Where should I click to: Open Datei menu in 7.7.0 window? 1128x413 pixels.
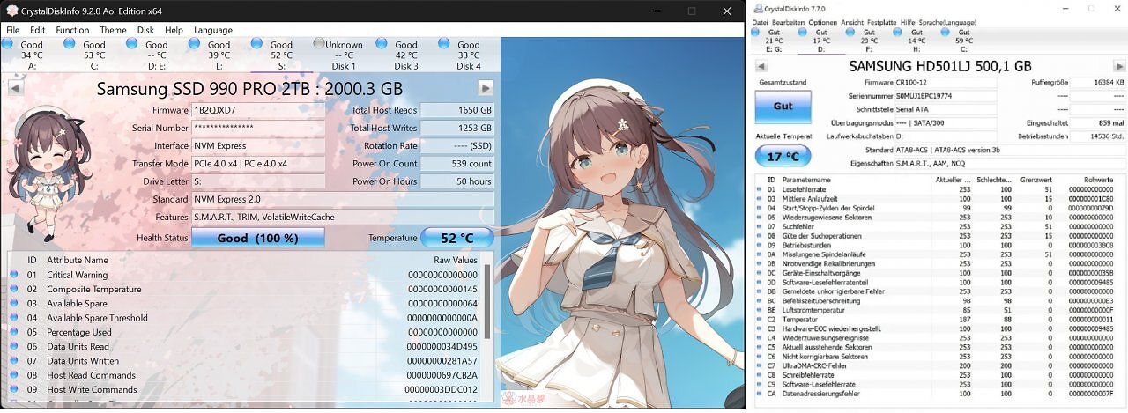[x=761, y=21]
